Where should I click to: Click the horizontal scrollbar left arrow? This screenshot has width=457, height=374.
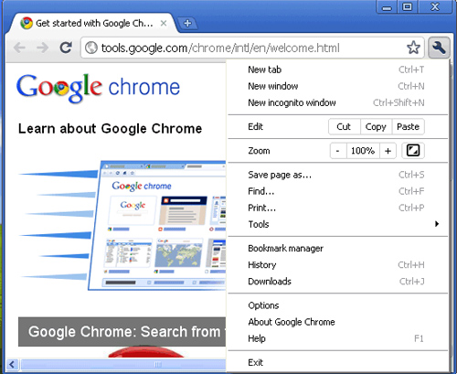coord(12,364)
